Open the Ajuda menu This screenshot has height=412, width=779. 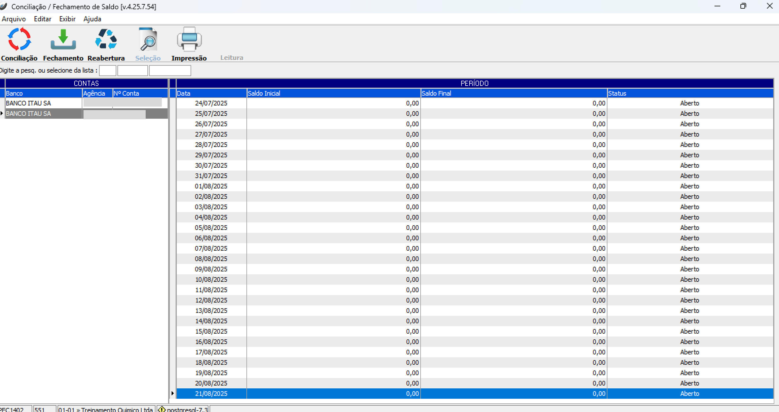(x=92, y=19)
